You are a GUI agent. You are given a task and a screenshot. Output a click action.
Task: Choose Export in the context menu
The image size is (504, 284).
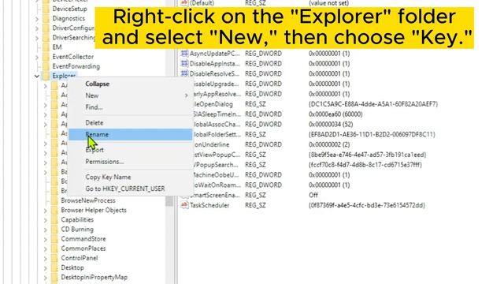[x=131, y=150]
